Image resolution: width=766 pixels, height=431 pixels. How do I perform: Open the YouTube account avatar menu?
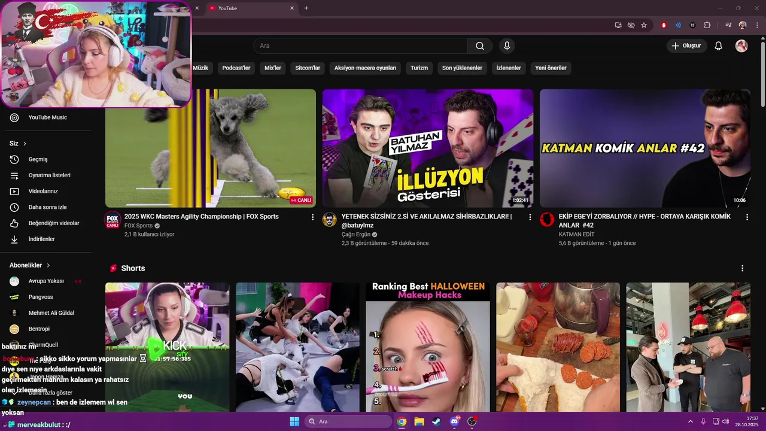coord(741,46)
